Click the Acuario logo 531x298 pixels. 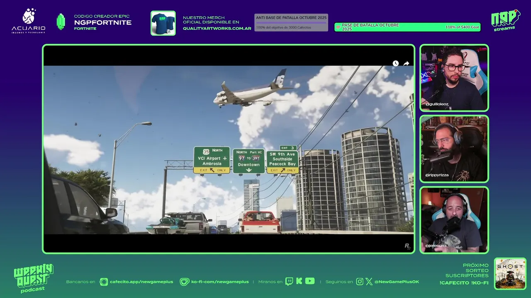[x=29, y=21]
